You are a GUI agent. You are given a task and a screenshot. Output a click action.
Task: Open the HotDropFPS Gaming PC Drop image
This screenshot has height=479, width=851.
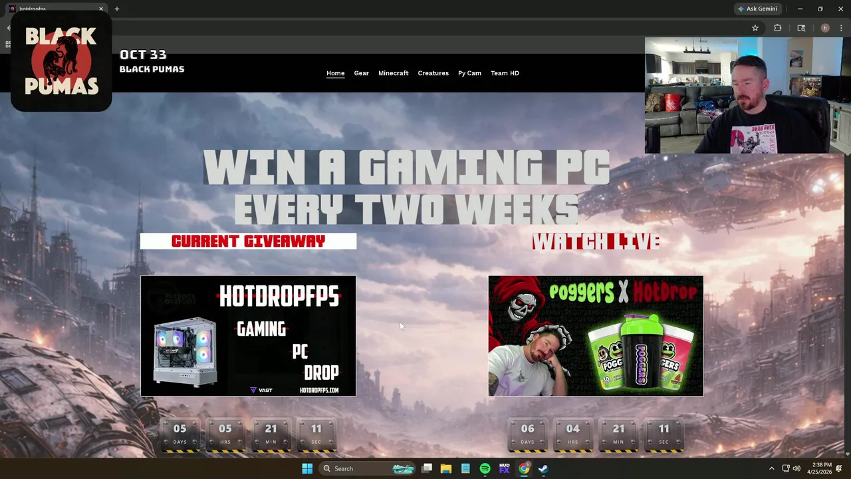pyautogui.click(x=248, y=336)
